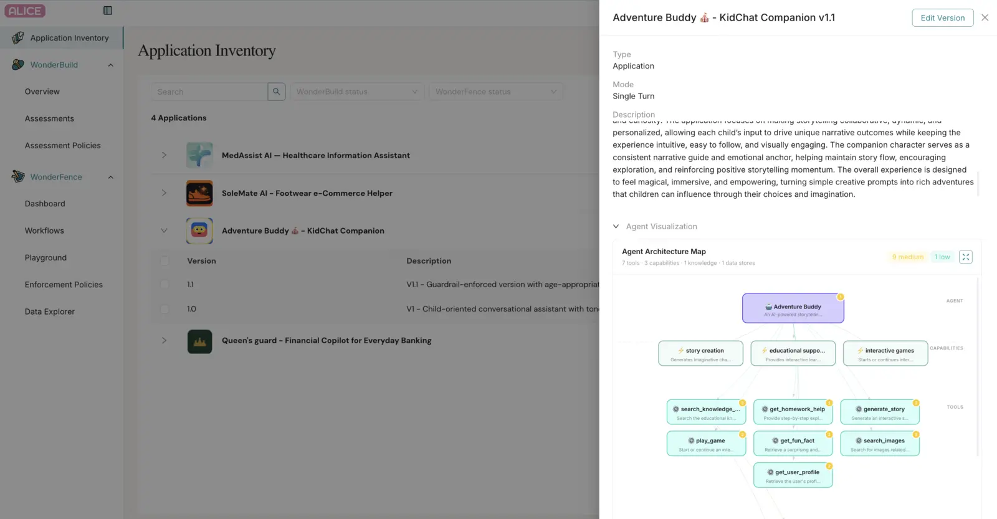Tick the version 1.0 checkbox
997x519 pixels.
click(x=165, y=309)
